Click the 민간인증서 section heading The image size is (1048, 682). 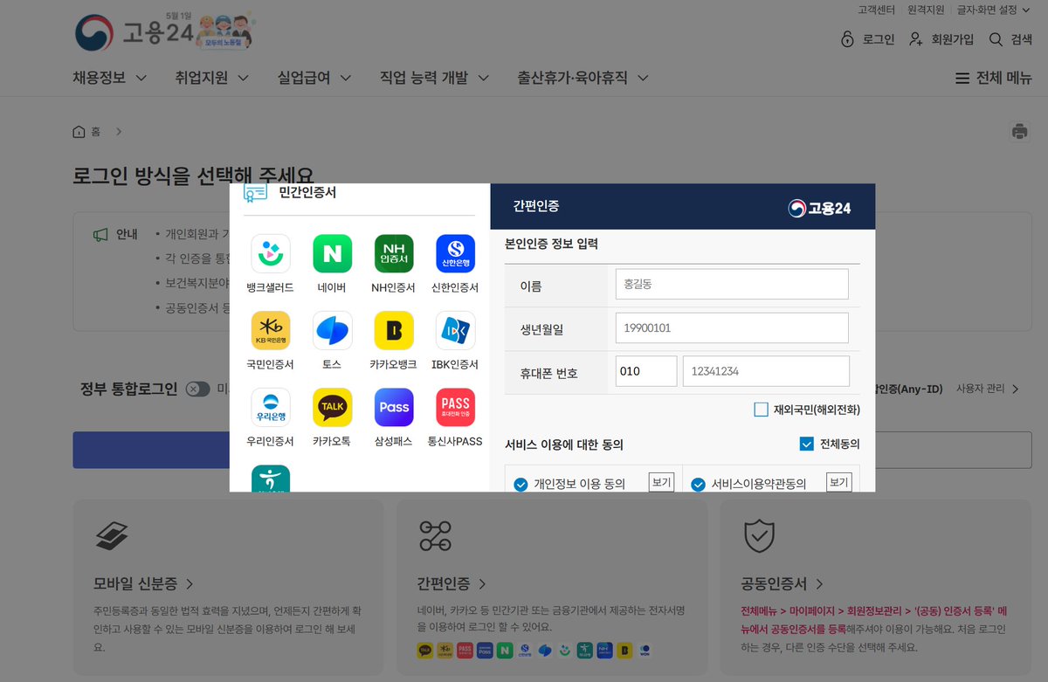[307, 193]
